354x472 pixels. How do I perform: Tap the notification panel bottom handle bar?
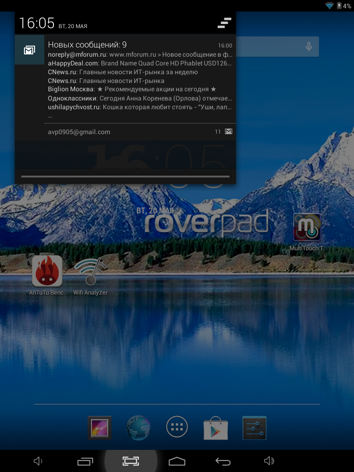pyautogui.click(x=125, y=177)
